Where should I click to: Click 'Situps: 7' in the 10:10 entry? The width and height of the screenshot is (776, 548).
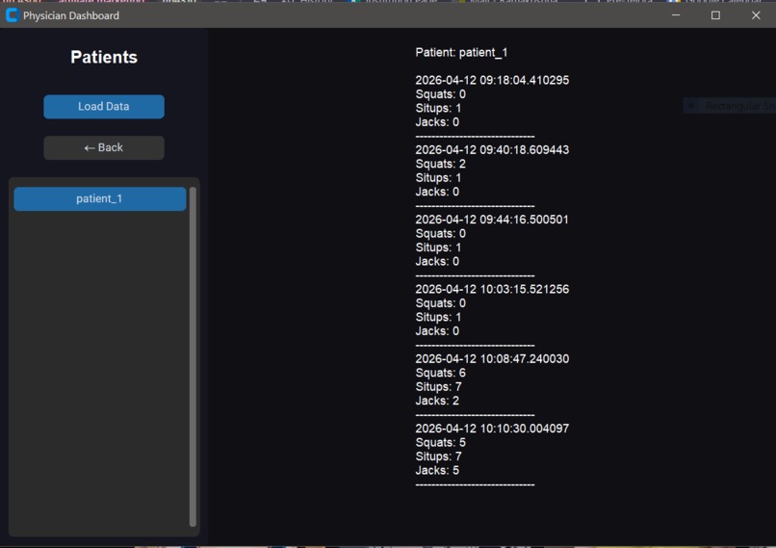[438, 457]
